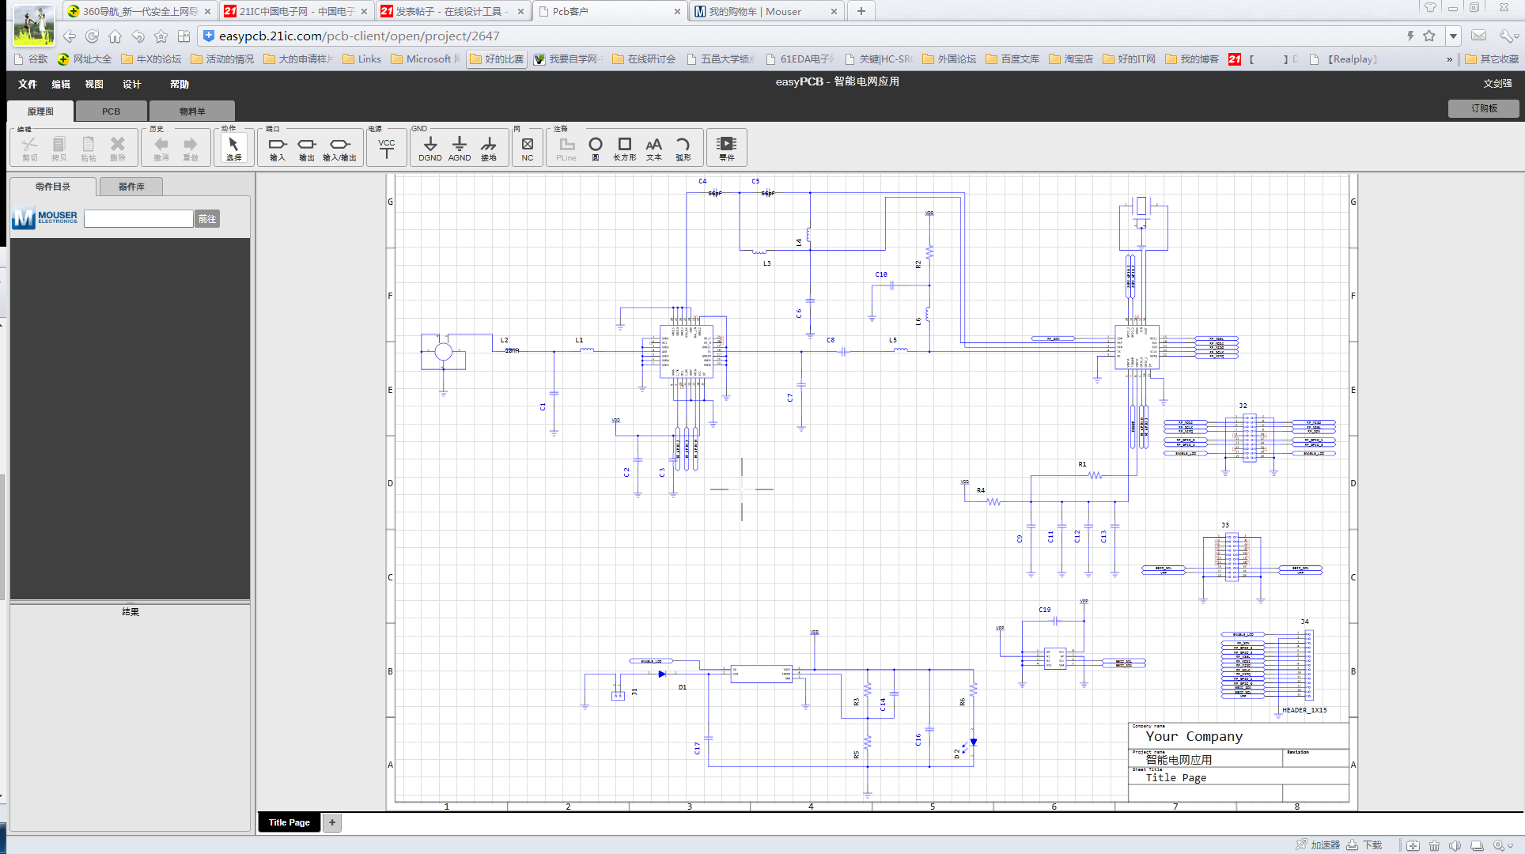Open the 视图 menu

pyautogui.click(x=94, y=84)
